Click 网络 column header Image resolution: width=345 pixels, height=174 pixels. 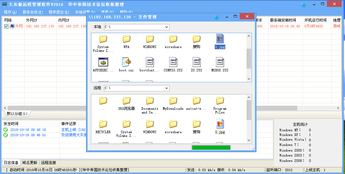coord(13,20)
